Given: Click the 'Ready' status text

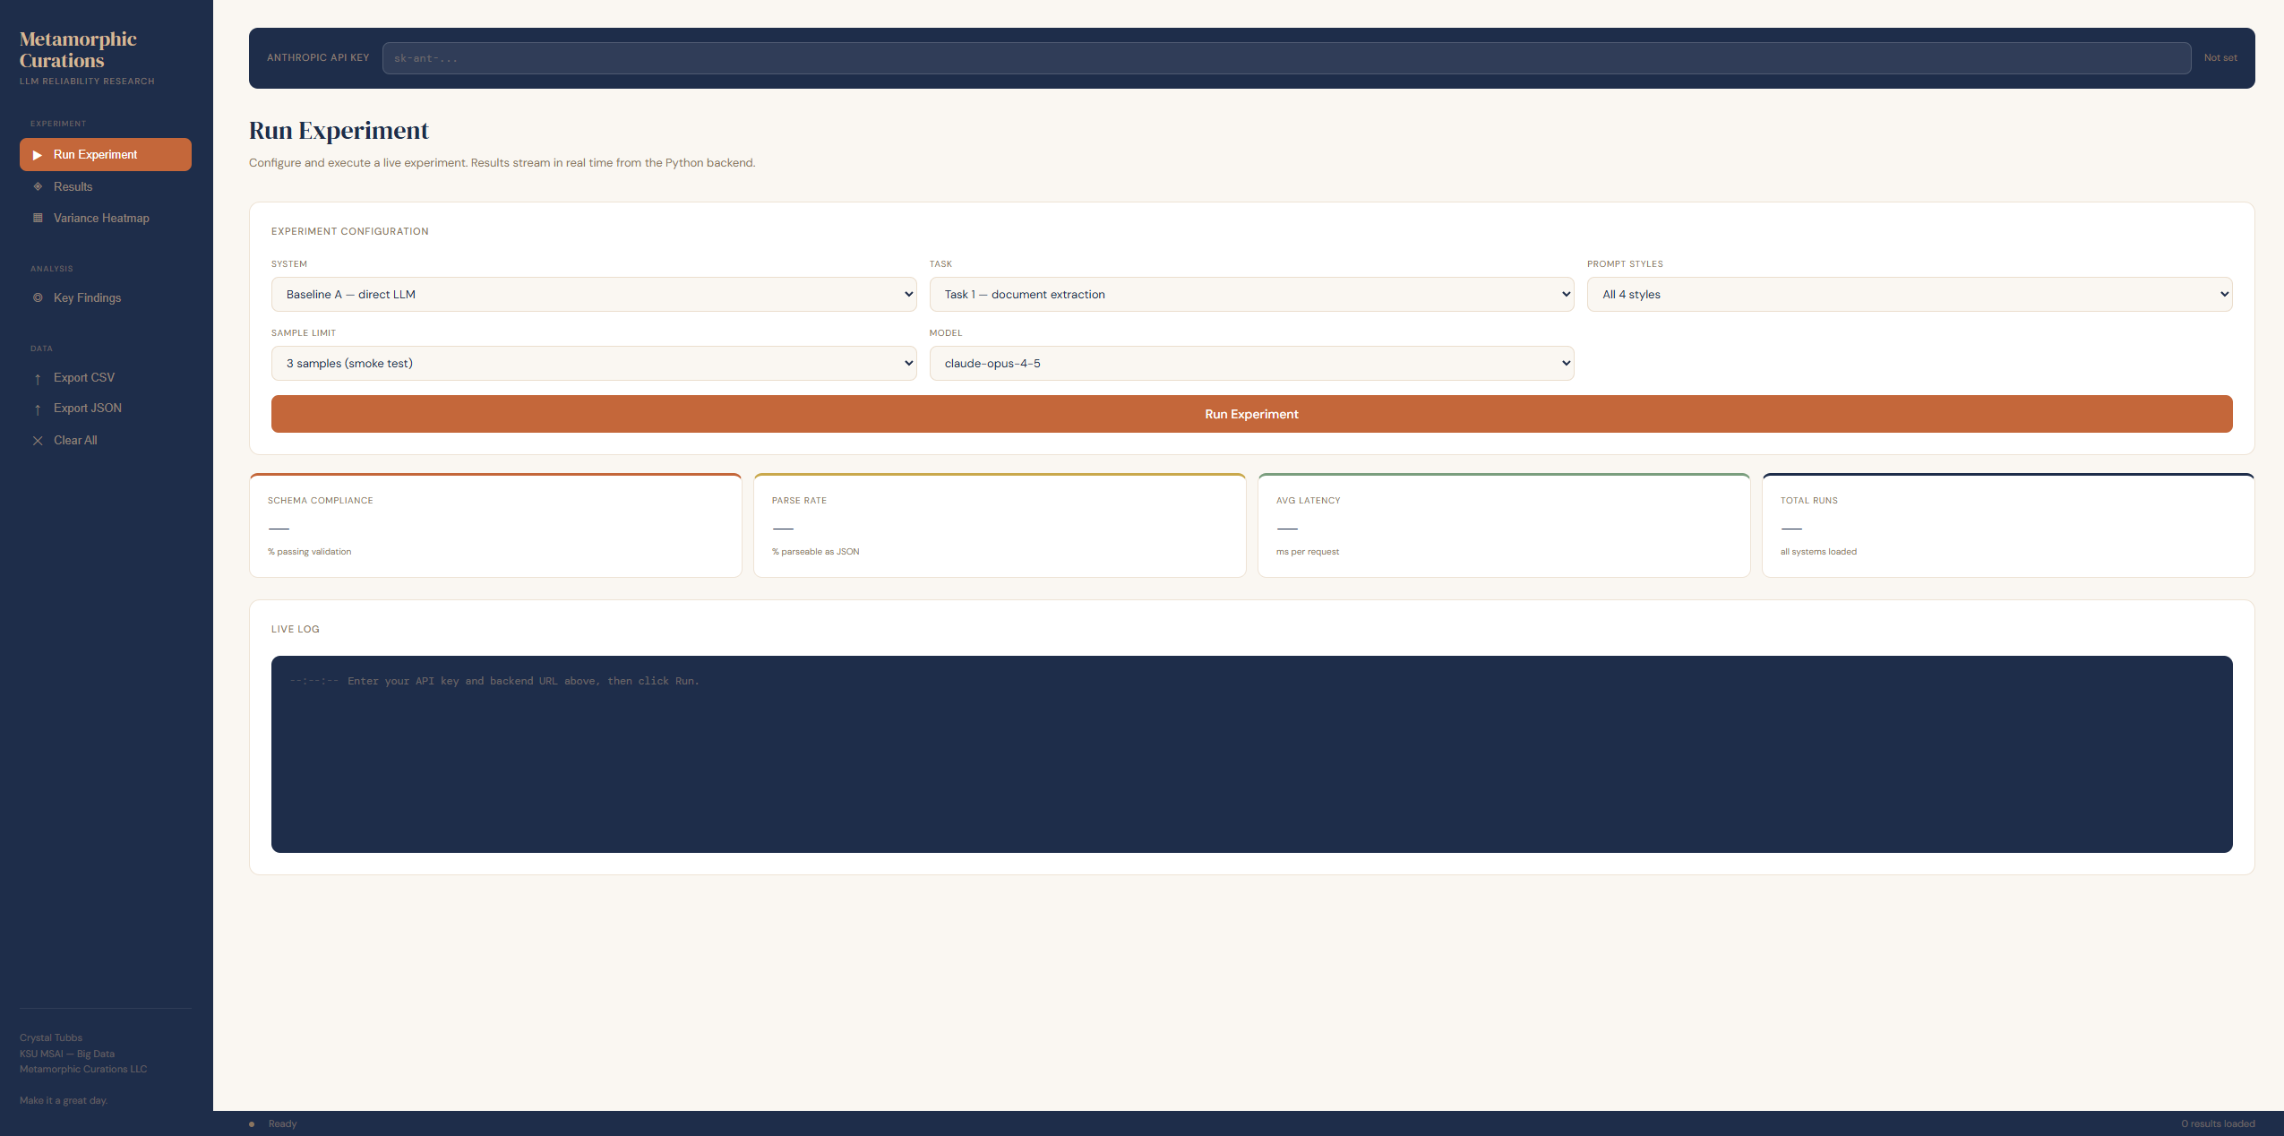Looking at the screenshot, I should click(x=282, y=1123).
